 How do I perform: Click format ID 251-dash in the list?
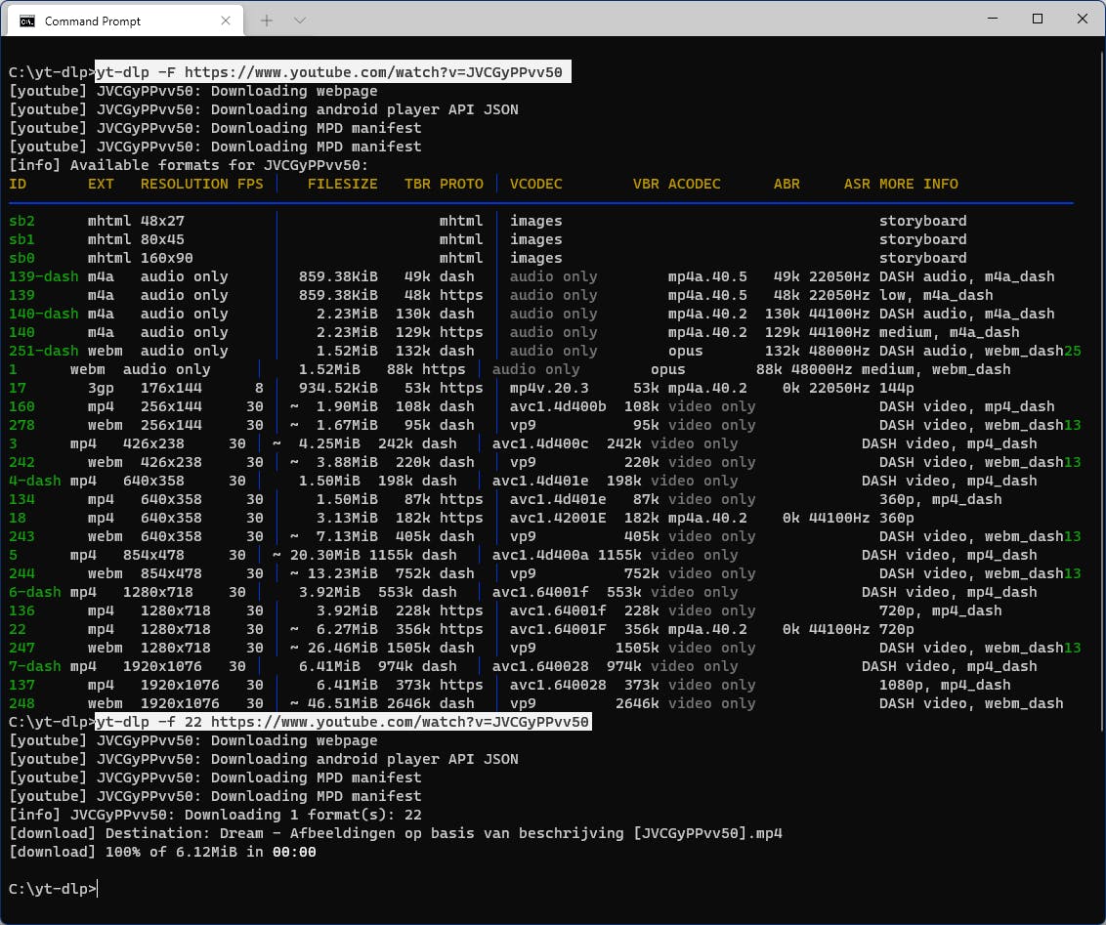[44, 351]
